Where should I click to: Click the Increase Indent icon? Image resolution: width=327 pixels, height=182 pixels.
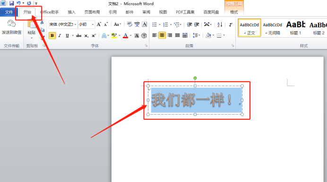pos(197,25)
